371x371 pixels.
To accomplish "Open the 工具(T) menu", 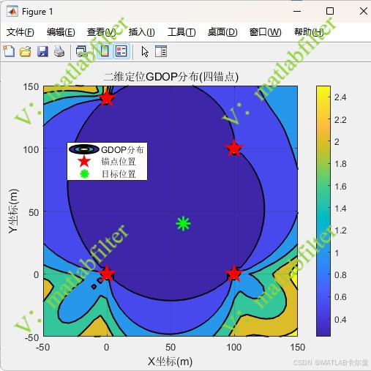I will pyautogui.click(x=181, y=32).
